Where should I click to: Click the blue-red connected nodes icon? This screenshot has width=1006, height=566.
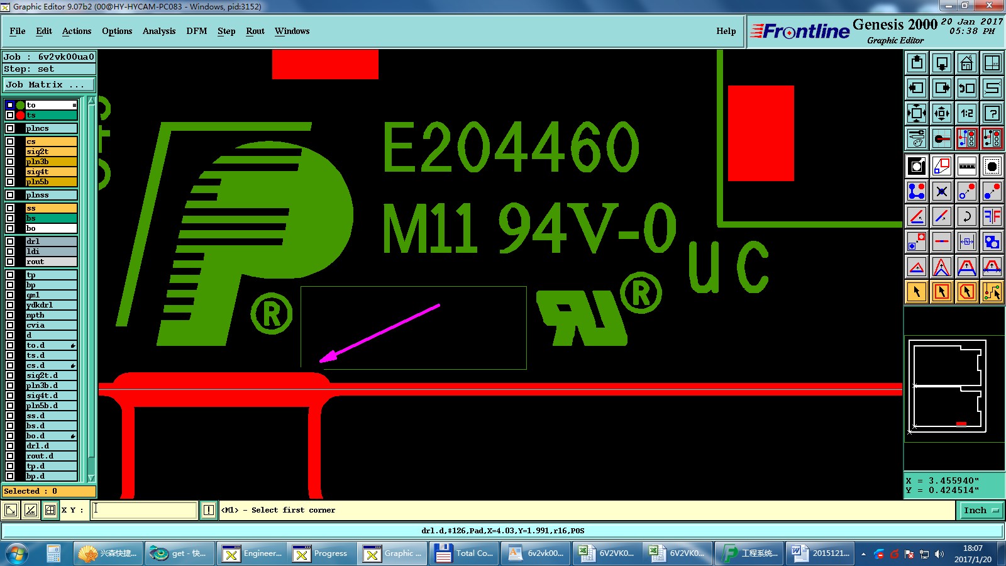pos(917,191)
